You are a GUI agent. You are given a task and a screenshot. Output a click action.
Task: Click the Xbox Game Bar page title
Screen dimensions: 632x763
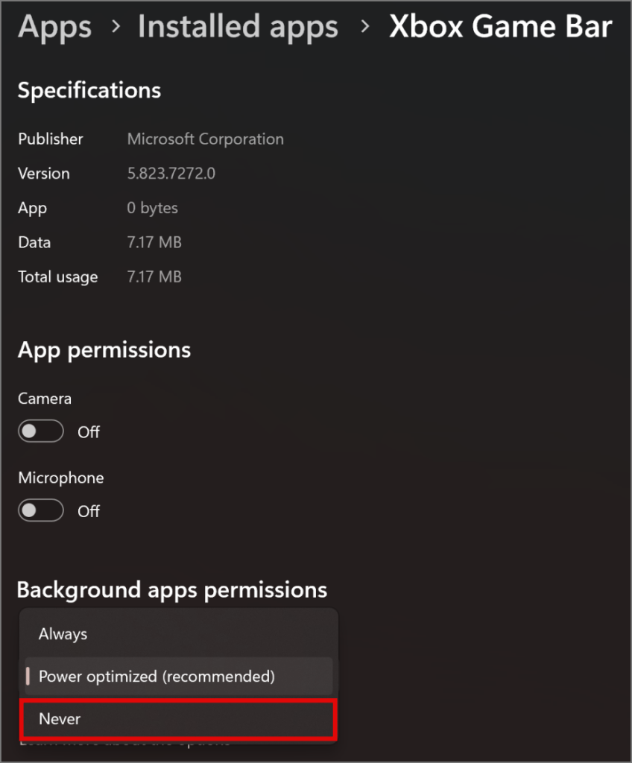point(501,28)
